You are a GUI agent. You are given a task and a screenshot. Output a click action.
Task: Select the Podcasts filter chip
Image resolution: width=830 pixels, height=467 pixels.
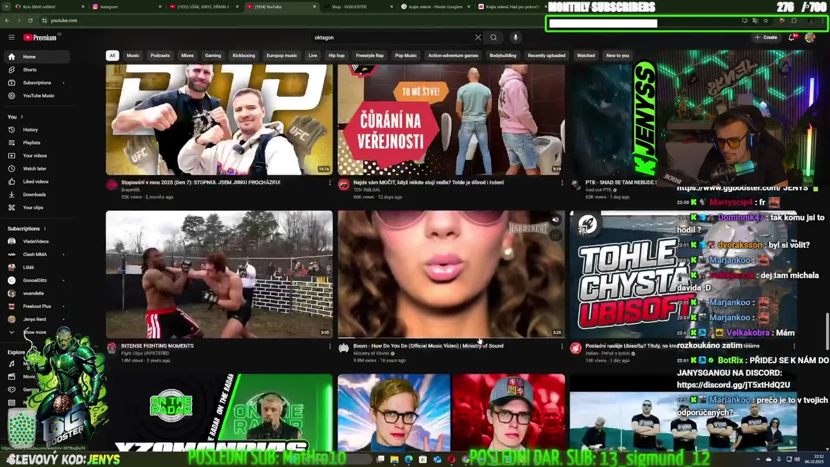pyautogui.click(x=160, y=56)
